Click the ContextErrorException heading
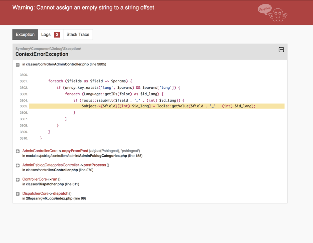 [42, 54]
